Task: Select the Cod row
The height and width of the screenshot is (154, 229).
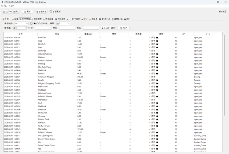Action: (x=113, y=103)
